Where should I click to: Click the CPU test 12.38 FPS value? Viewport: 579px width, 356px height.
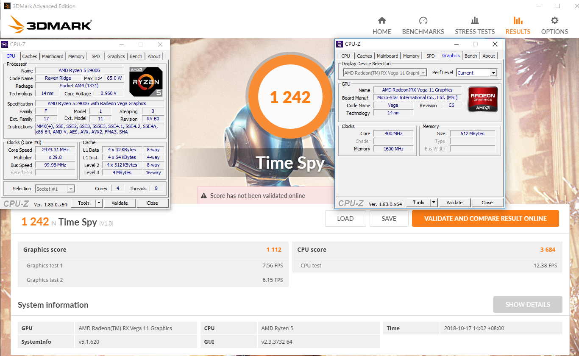click(x=546, y=266)
